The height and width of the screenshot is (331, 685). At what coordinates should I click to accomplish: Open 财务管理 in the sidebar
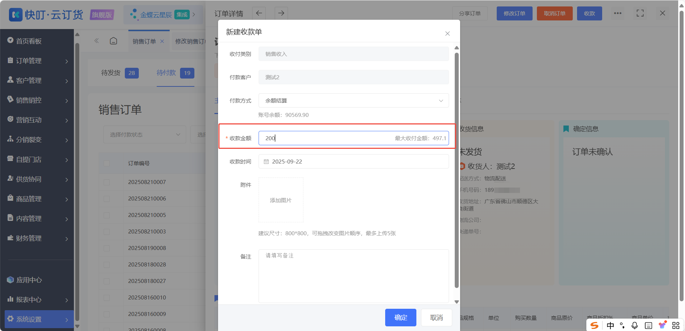(x=37, y=238)
